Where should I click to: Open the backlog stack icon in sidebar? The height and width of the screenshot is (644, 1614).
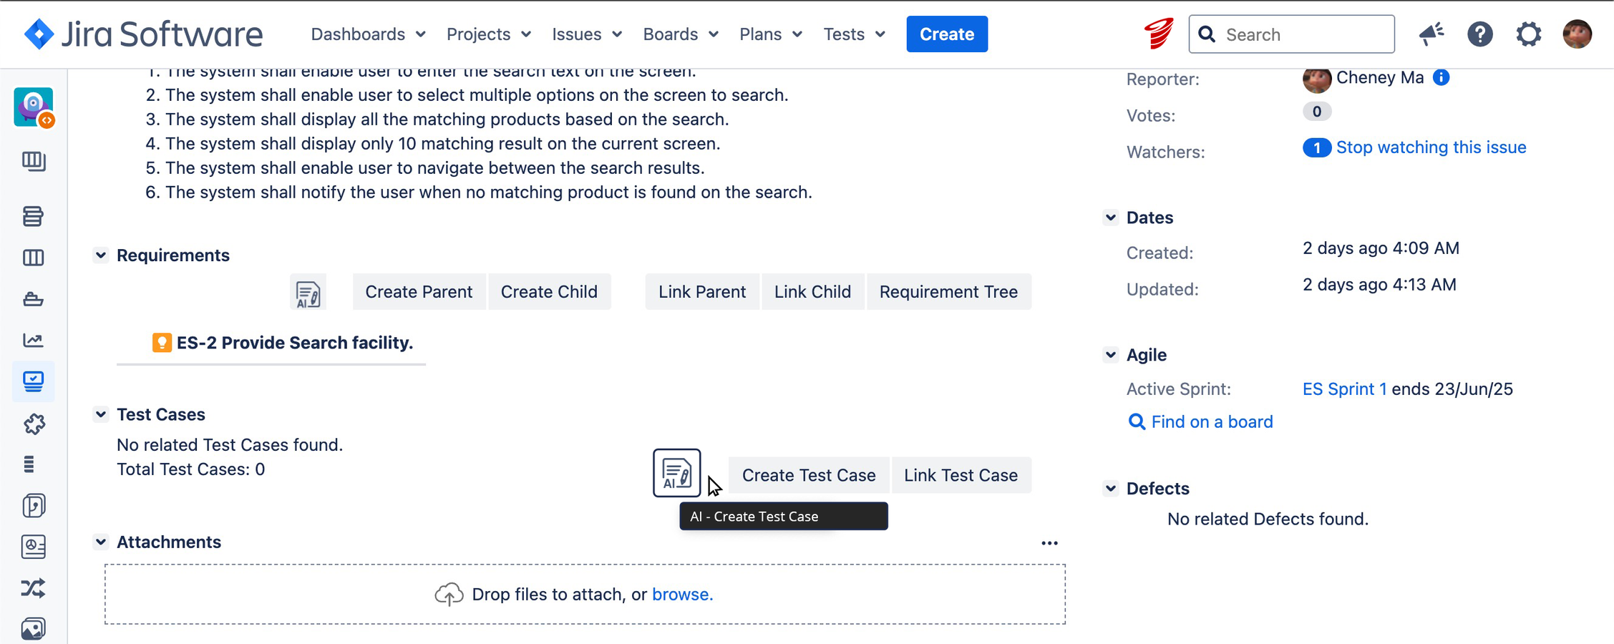[x=33, y=216]
